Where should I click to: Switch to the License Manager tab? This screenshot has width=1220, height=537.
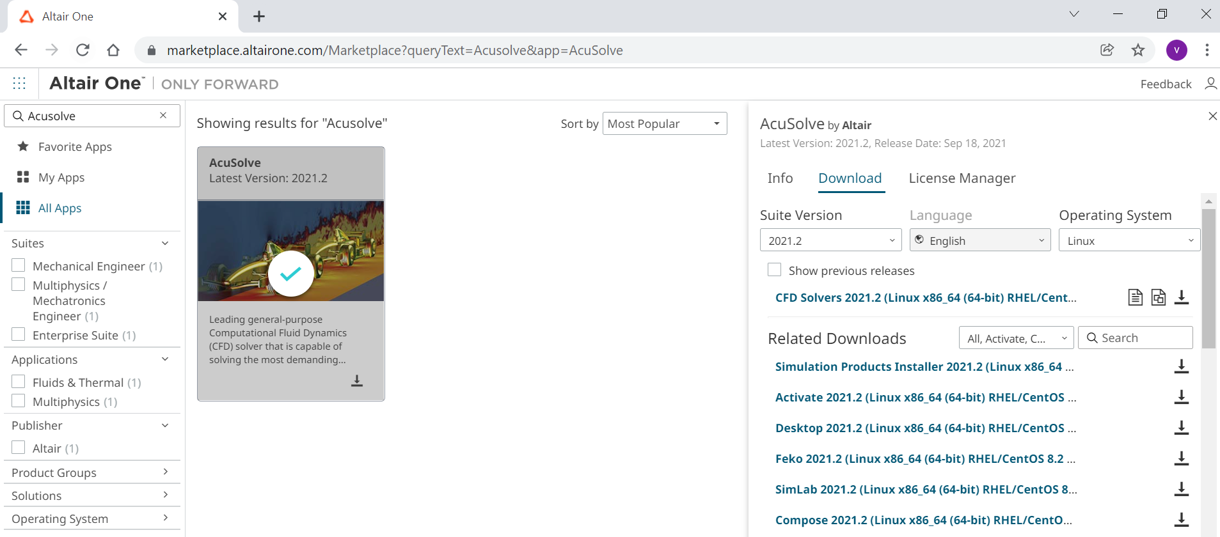tap(962, 178)
